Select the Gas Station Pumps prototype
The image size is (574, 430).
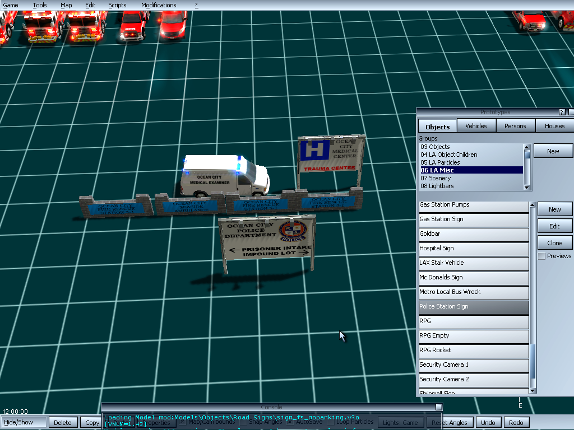pos(474,206)
